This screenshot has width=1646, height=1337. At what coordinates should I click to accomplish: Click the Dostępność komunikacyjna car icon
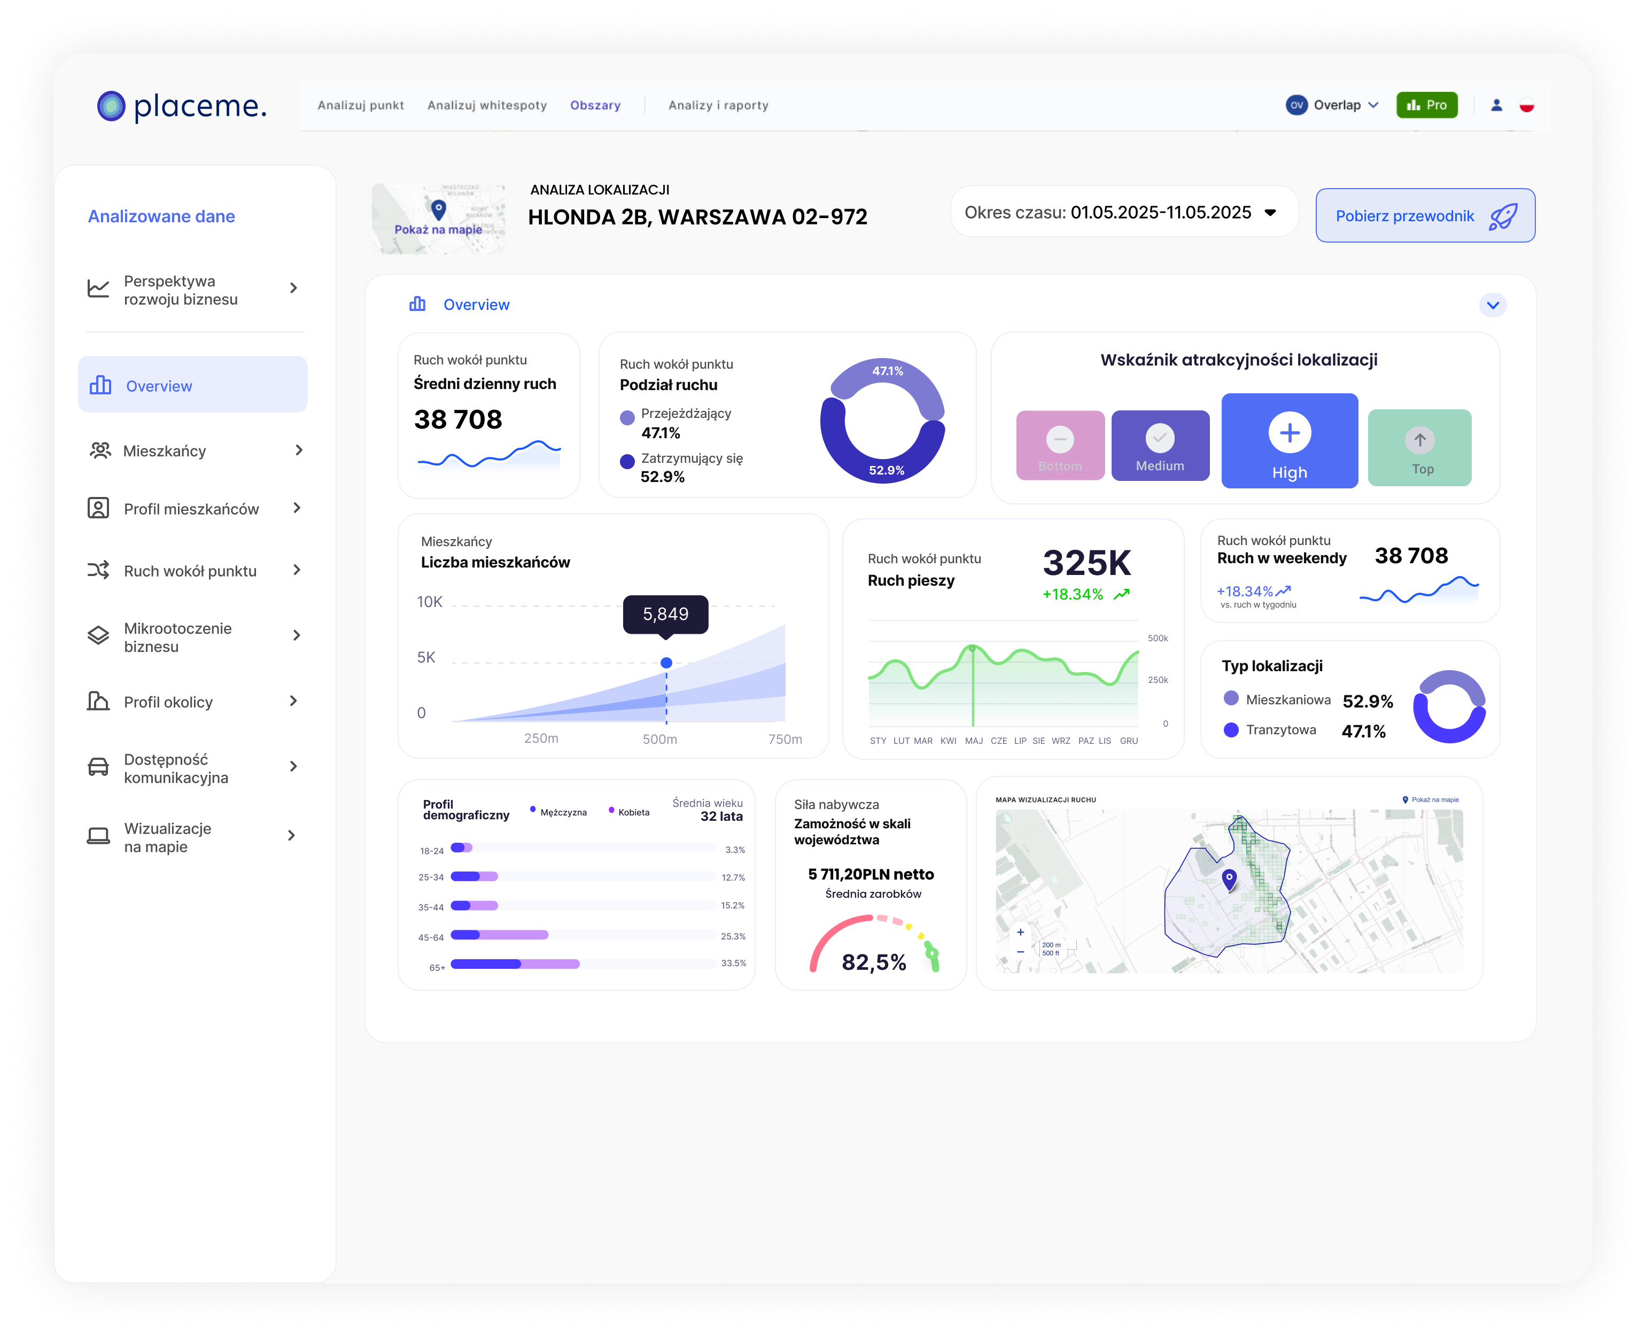(98, 767)
